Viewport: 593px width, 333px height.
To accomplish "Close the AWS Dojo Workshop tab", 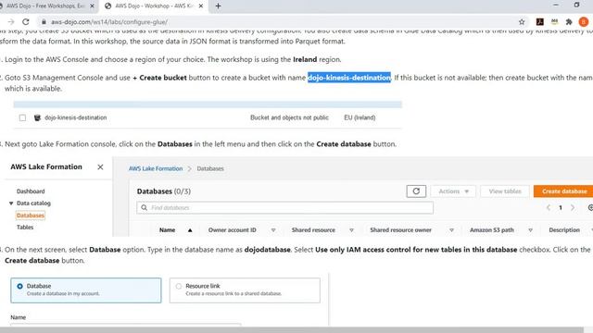I will coord(201,6).
